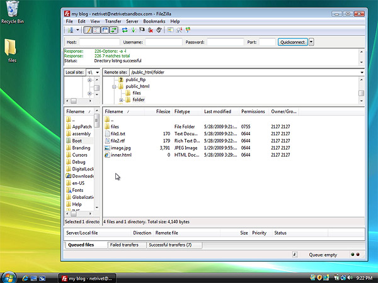The height and width of the screenshot is (283, 378).
Task: Select inner.html in the remote list
Action: (121, 155)
